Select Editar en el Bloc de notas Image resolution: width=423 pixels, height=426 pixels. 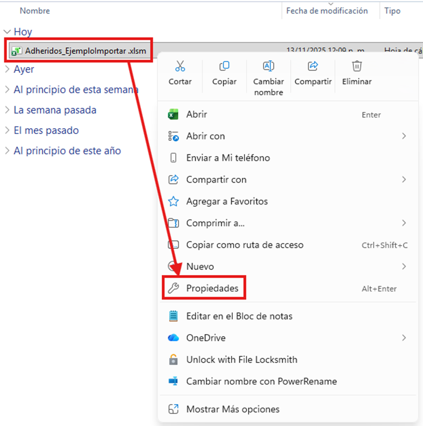(239, 316)
